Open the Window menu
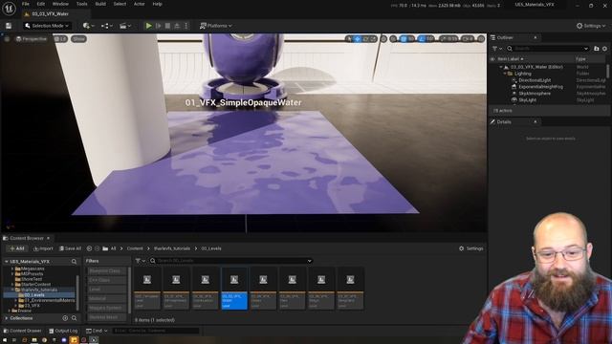The width and height of the screenshot is (612, 344). tap(60, 4)
